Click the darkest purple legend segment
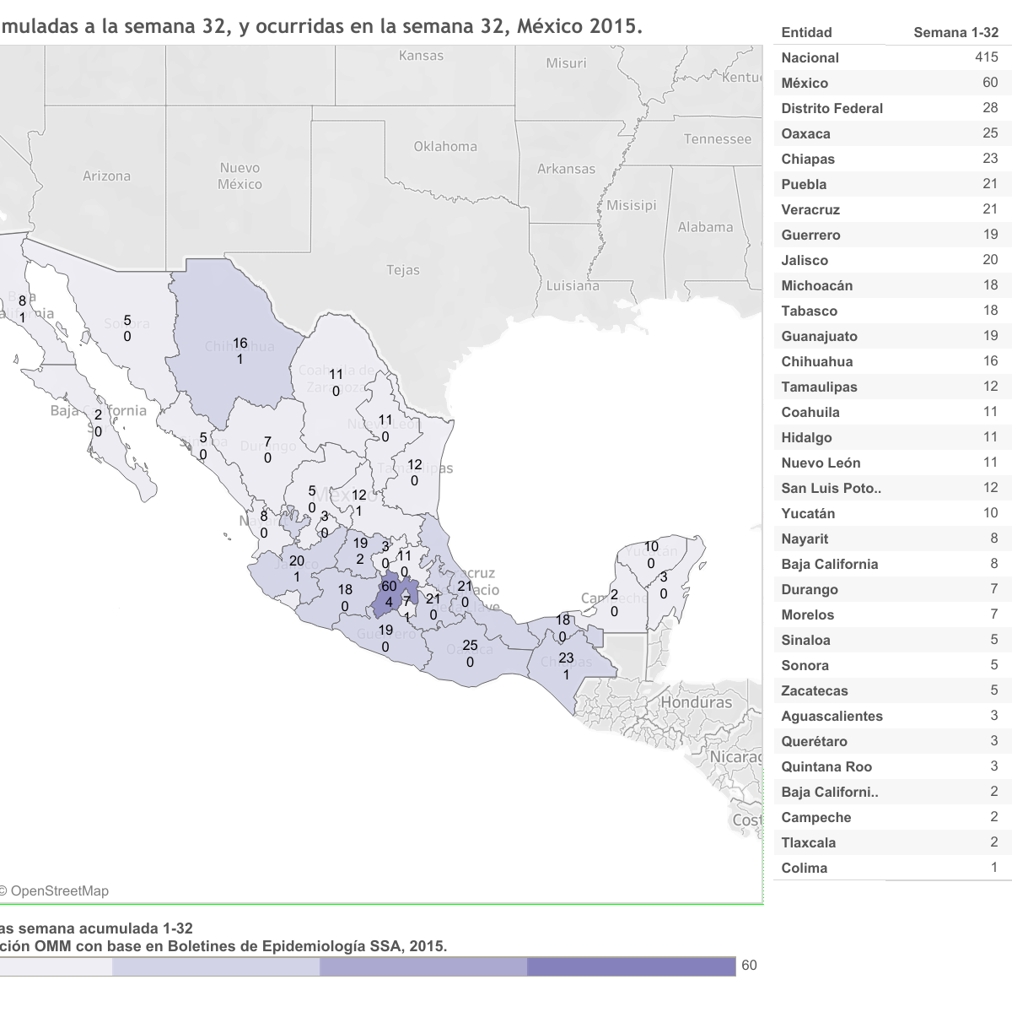 (x=631, y=966)
